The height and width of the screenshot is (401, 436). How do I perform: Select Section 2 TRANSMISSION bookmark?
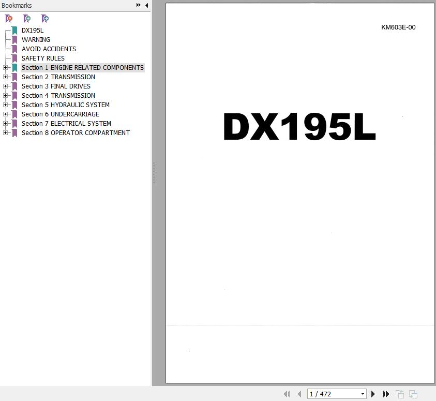(58, 77)
